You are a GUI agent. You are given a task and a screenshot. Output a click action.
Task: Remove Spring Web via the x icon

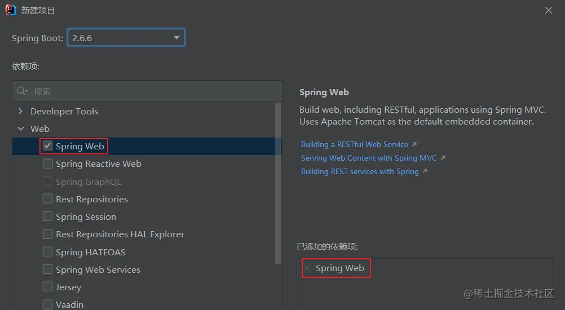(307, 268)
